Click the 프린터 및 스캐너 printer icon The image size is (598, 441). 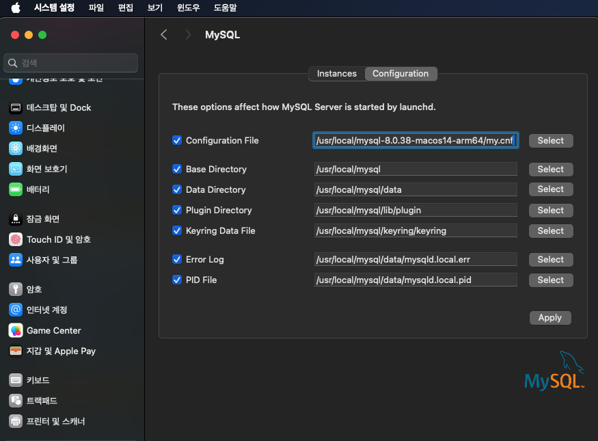coord(16,421)
